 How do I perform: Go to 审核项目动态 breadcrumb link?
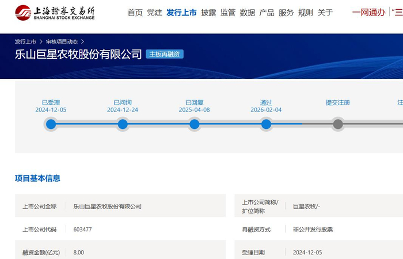62,41
